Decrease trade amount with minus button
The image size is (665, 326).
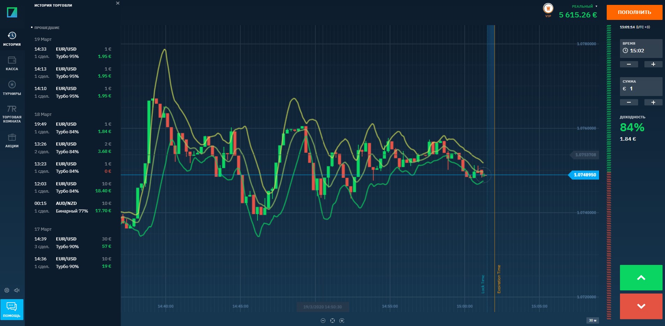click(629, 102)
